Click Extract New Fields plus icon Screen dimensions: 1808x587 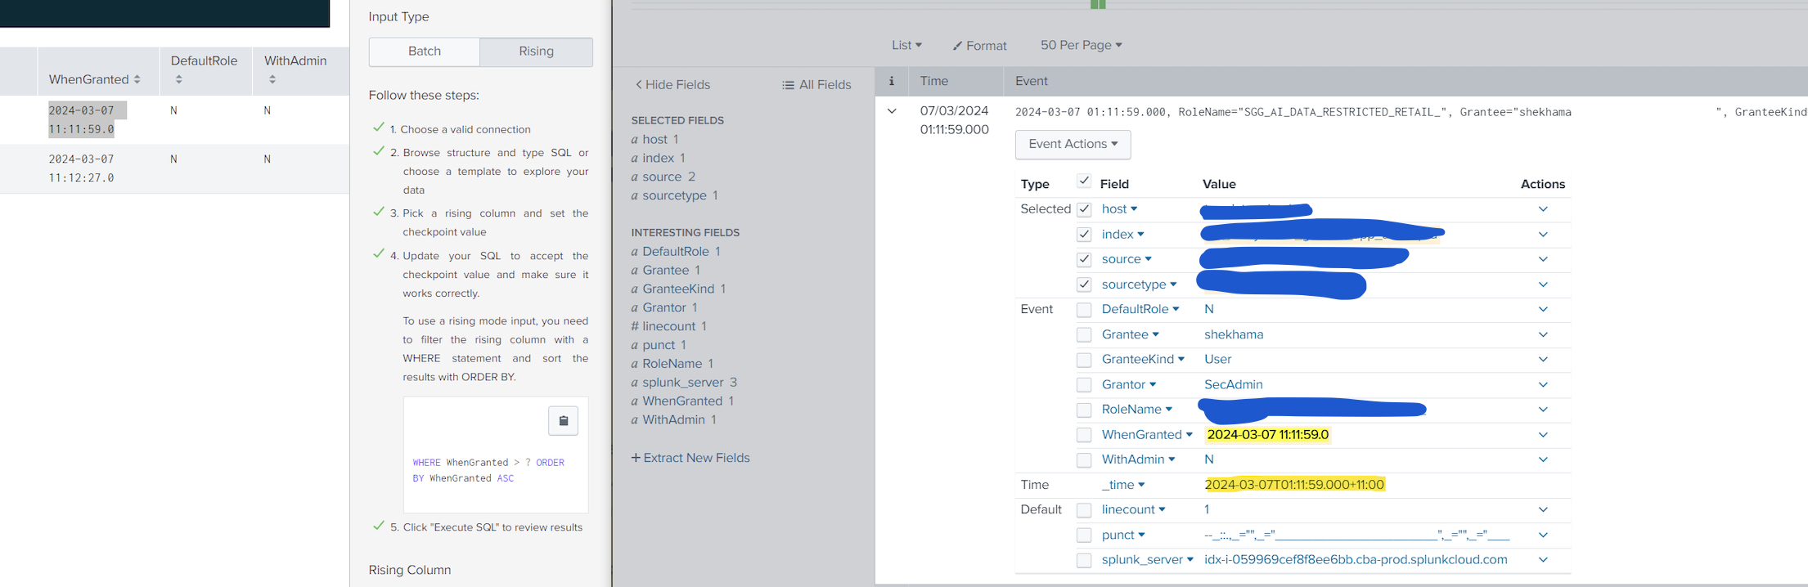coord(636,458)
